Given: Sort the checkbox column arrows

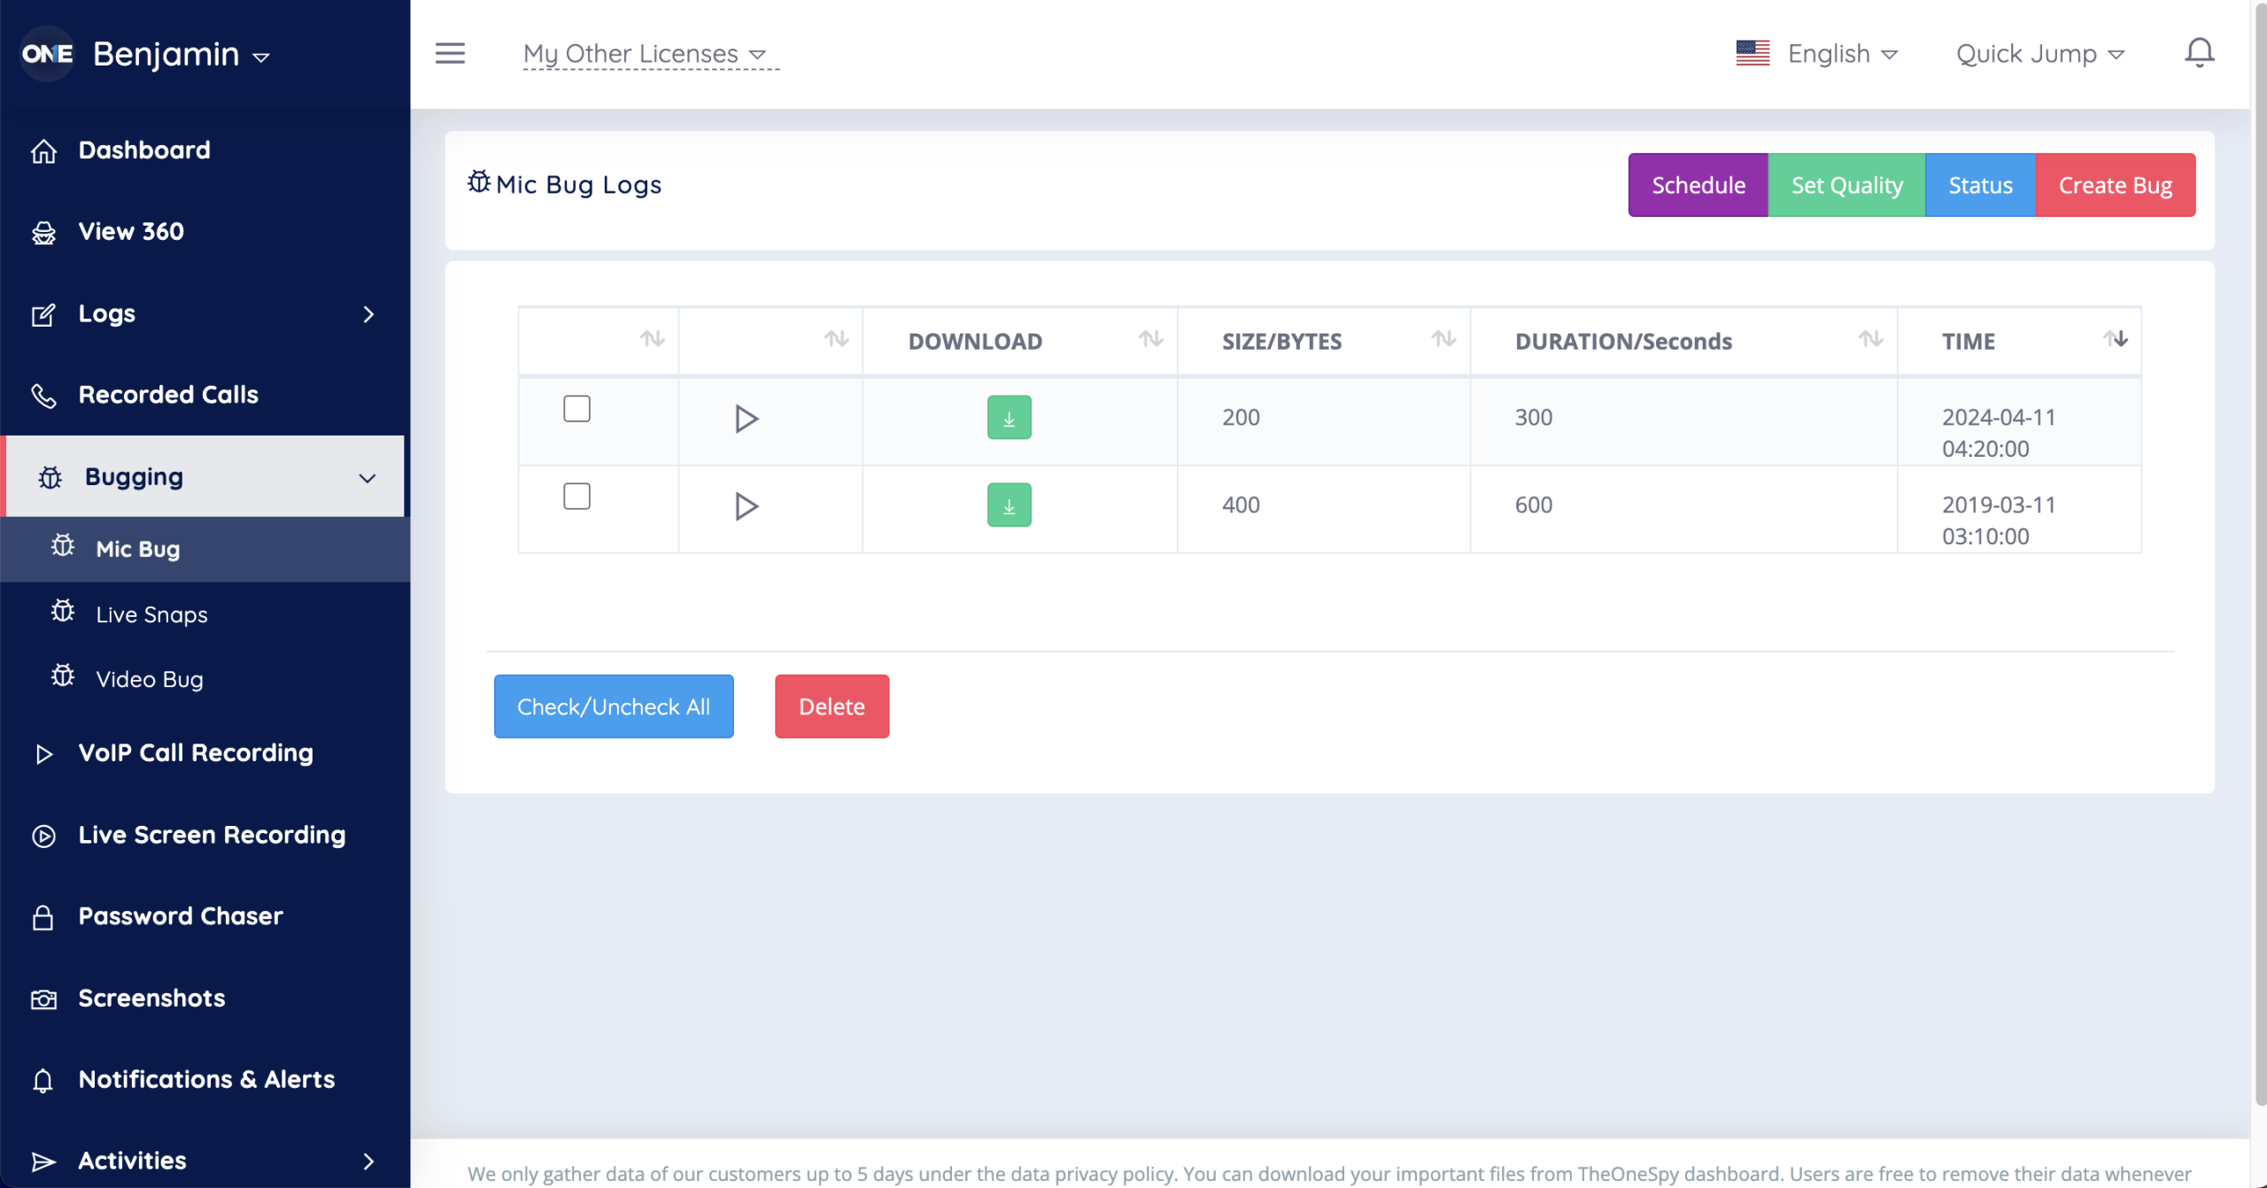Looking at the screenshot, I should [x=652, y=339].
